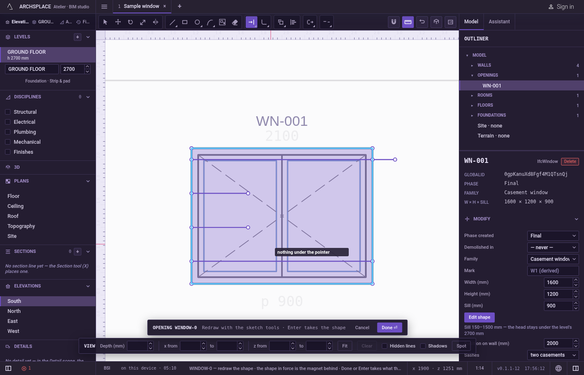Open the Sample window document tab
This screenshot has width=584, height=375.
click(x=141, y=6)
